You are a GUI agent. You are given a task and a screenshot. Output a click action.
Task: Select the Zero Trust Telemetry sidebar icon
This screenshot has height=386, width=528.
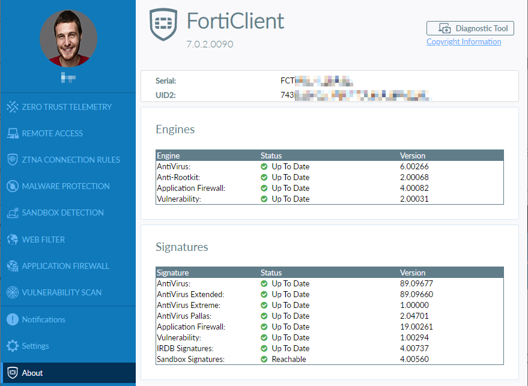tap(14, 107)
